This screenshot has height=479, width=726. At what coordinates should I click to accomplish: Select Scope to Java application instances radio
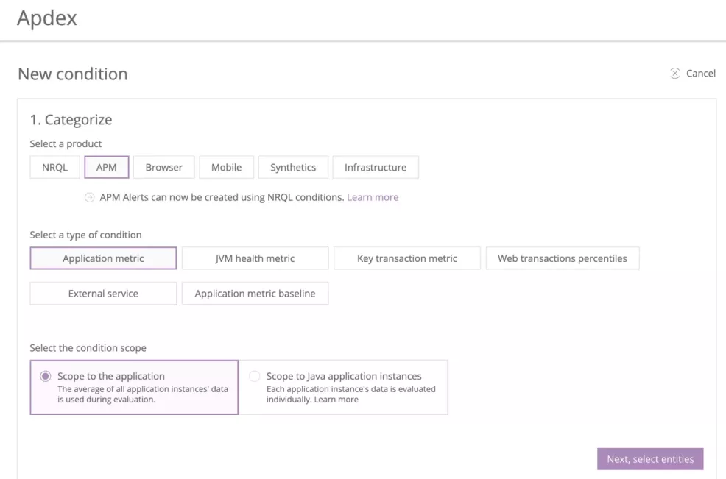coord(255,376)
